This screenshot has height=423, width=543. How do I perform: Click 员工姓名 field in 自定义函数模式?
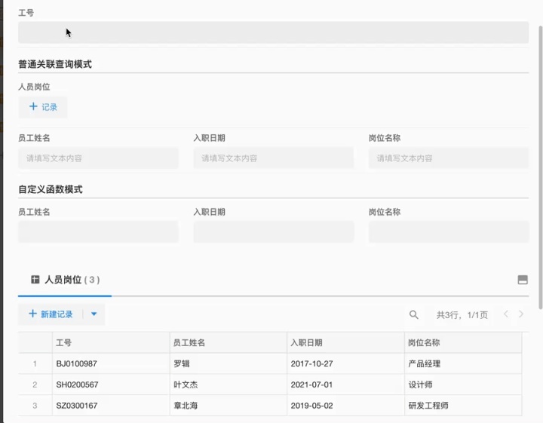coord(98,232)
